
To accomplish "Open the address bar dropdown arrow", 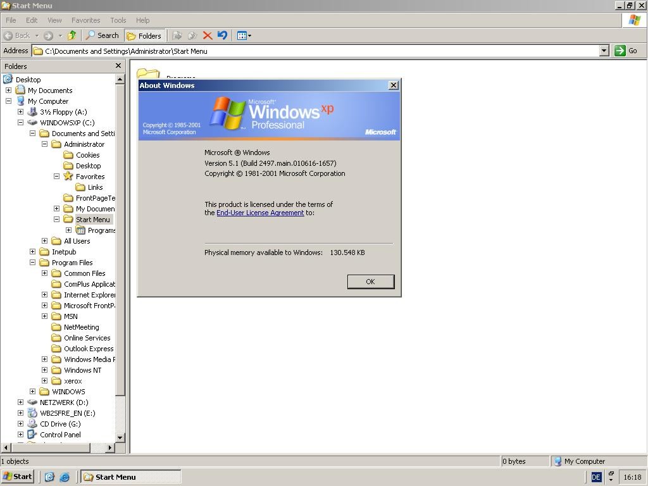I will (604, 51).
